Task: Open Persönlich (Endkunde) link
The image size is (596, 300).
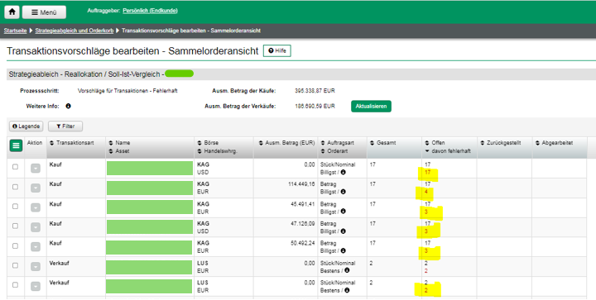Action: [150, 11]
